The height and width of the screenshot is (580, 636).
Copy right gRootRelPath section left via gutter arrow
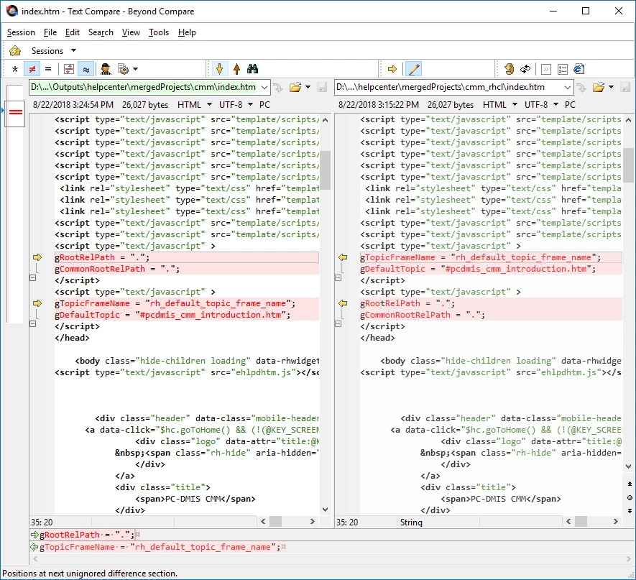[343, 303]
